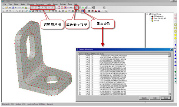Screen dimensions: 179x107
Task: Click the magnifier zoom icon in view tools
Action: [x=42, y=8]
